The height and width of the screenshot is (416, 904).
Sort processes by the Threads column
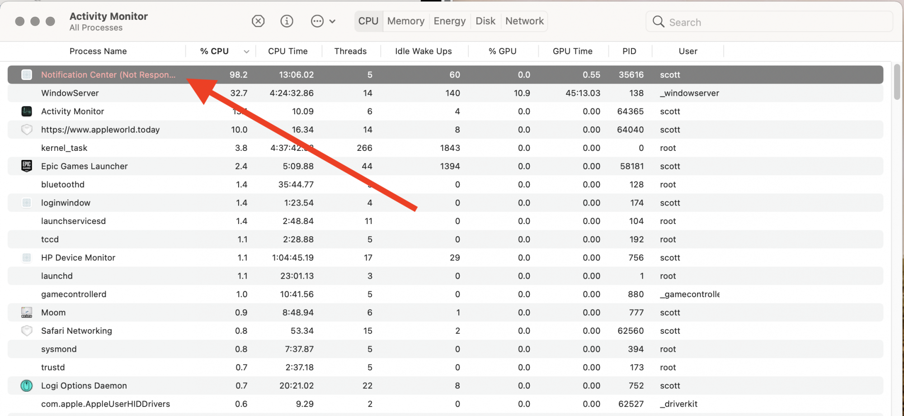351,51
